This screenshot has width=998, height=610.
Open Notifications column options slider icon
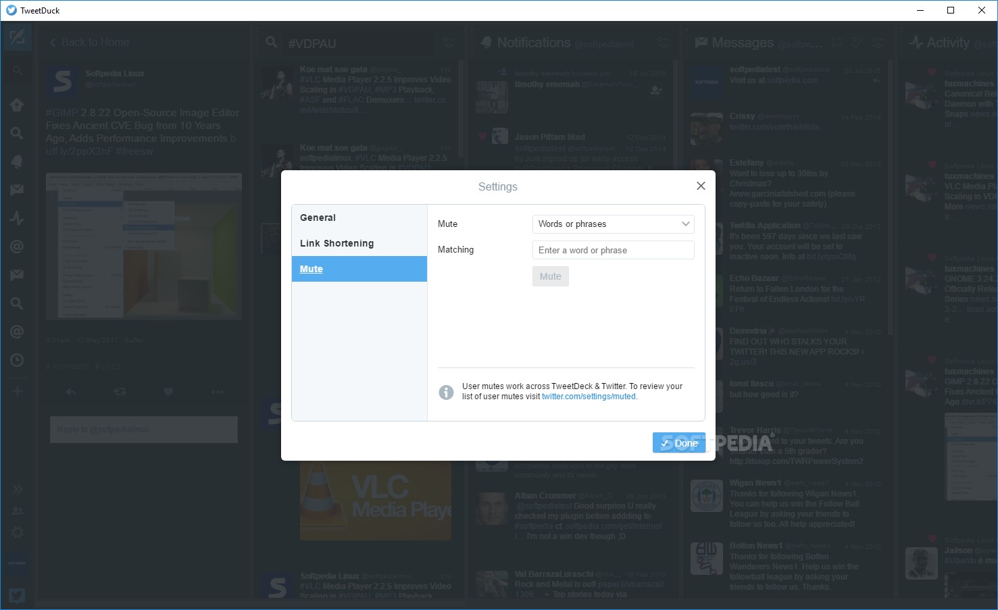tap(664, 43)
